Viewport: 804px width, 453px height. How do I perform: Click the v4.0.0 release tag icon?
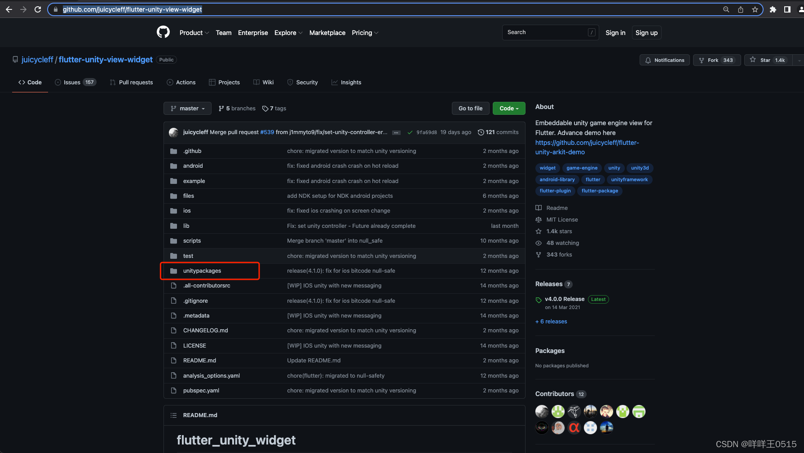539,300
